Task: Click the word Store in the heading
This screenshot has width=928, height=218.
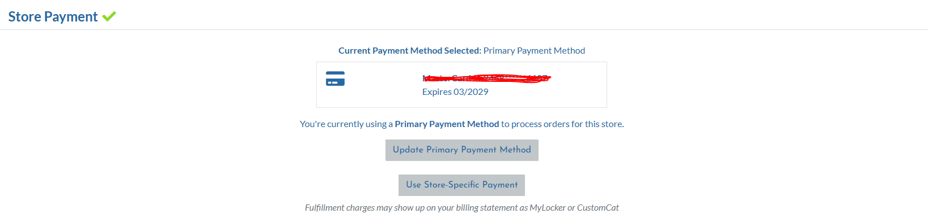Action: point(24,17)
